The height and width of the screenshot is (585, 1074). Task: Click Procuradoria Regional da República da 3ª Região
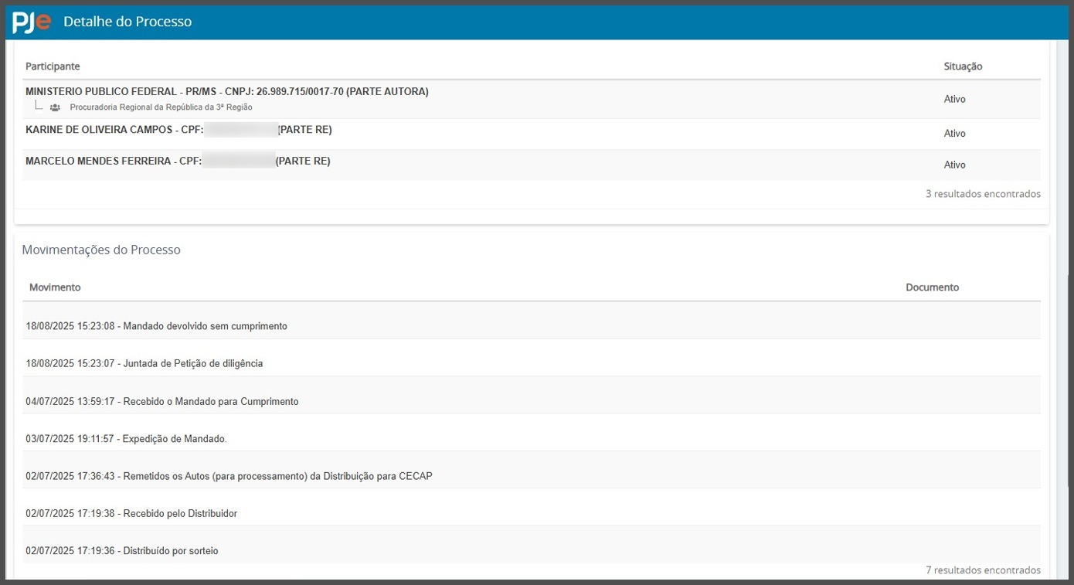click(161, 107)
